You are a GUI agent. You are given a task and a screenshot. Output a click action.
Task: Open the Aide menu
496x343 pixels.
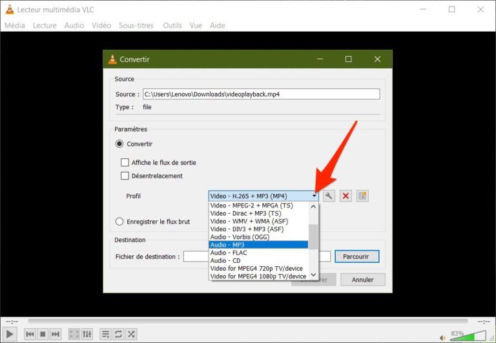tap(217, 26)
